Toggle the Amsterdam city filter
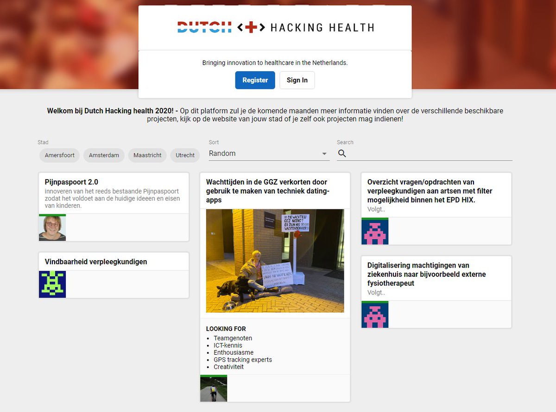 [104, 155]
